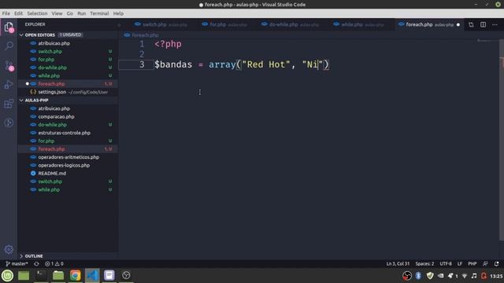Screen dimensions: 504x283
Task: Click line number 2 in the gutter
Action: (142, 54)
